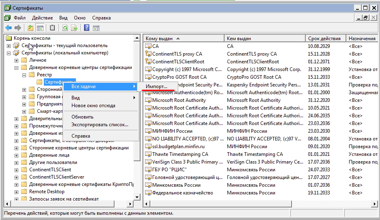380x220 pixels.
Task: Click the Back arrow in the toolbar
Action: (x=9, y=28)
